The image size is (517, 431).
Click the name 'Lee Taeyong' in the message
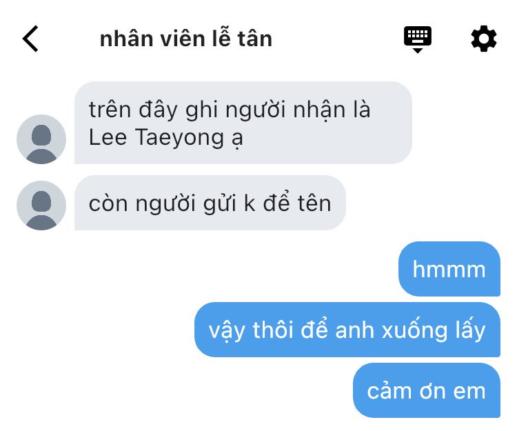point(156,137)
